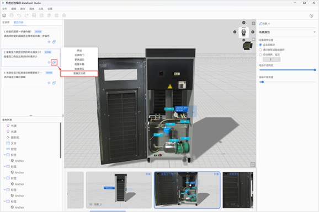
Task: Click the red-boxed link icon on question 2
Action: (x=54, y=62)
